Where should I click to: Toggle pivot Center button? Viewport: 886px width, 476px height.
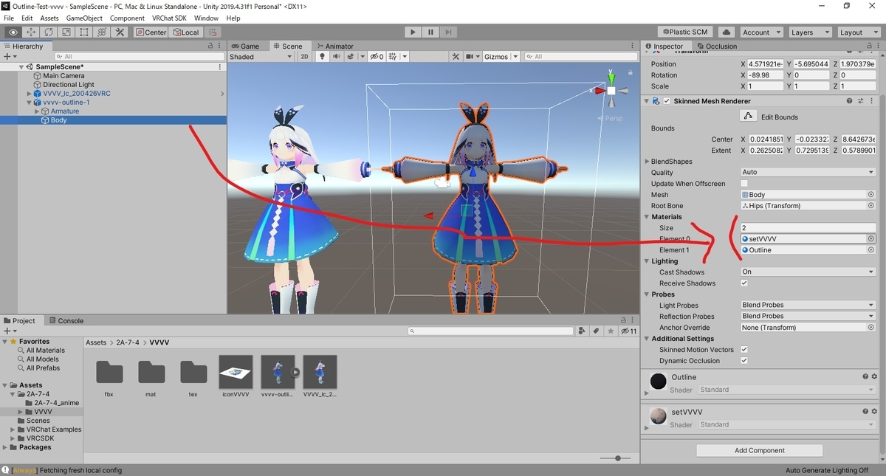[x=151, y=32]
